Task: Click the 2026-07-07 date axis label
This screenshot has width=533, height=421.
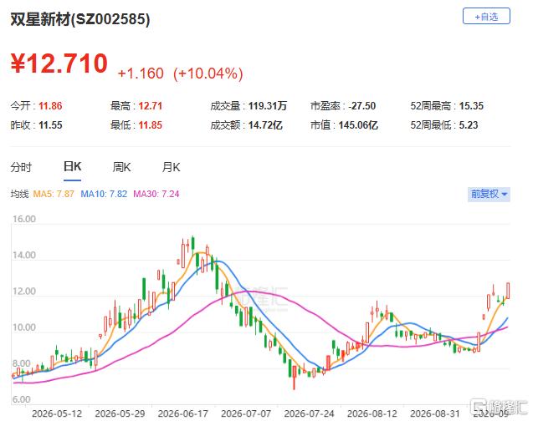Action: [246, 413]
